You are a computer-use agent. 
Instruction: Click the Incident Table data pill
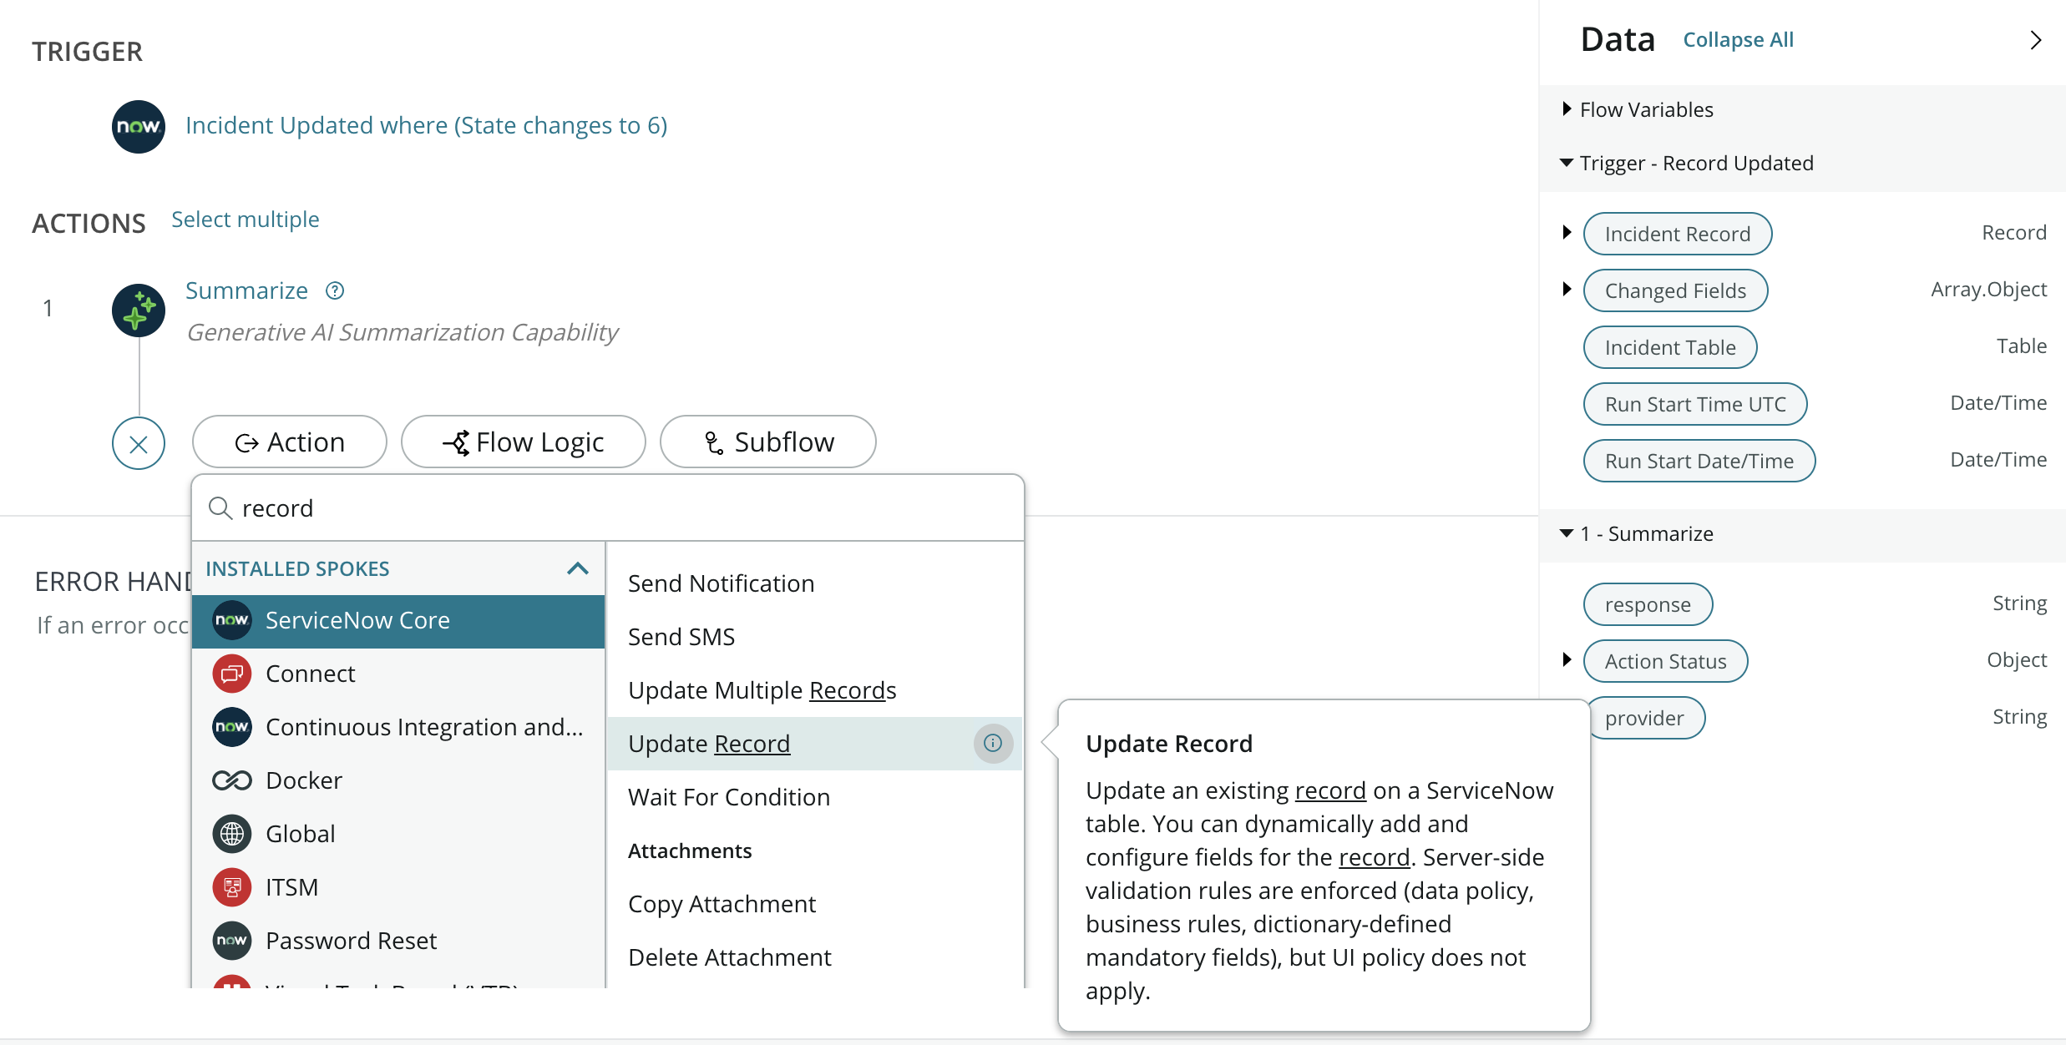(1670, 347)
